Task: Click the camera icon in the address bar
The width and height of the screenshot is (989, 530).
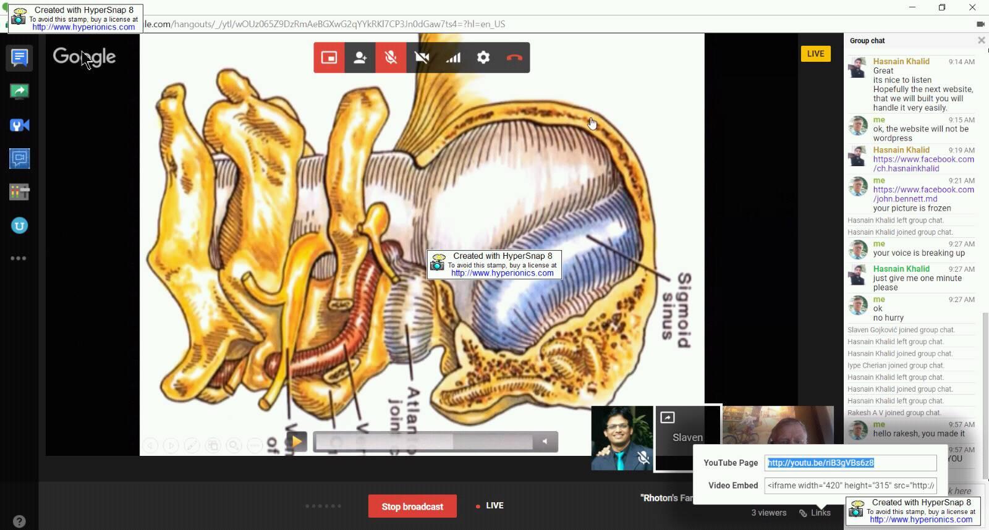Action: tap(980, 24)
